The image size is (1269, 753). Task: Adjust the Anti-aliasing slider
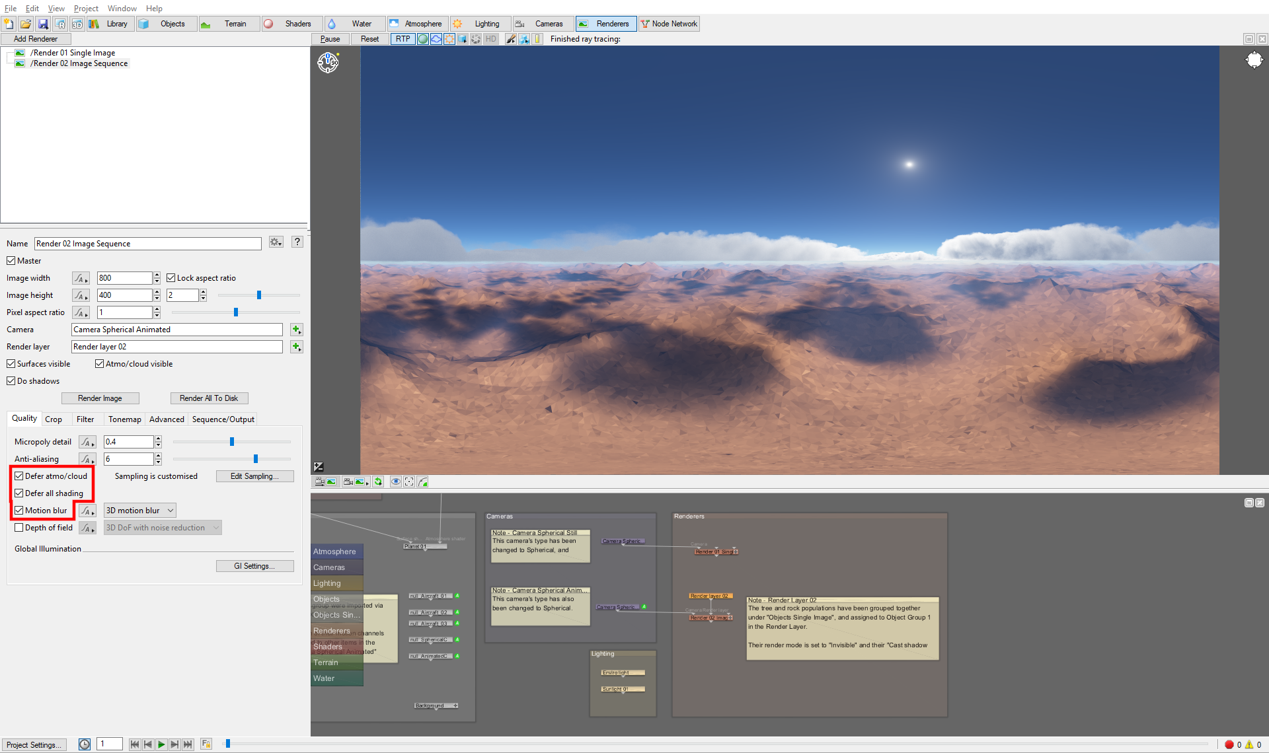(x=255, y=459)
